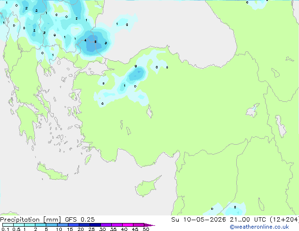The image size is (299, 231).
Task: Click the purple arrow tip beyond 50
Action: 149,225
